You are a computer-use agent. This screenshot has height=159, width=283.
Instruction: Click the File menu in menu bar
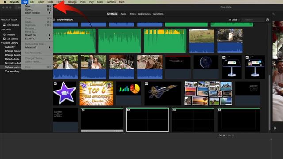pyautogui.click(x=25, y=2)
